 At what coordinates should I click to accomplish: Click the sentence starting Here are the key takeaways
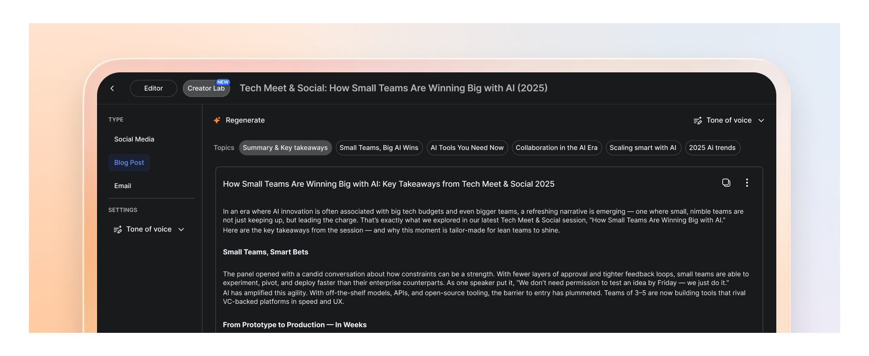point(392,231)
